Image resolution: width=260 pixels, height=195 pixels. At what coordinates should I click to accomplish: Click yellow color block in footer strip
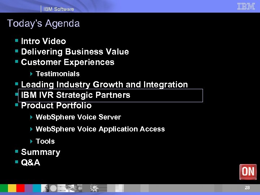tap(12, 188)
